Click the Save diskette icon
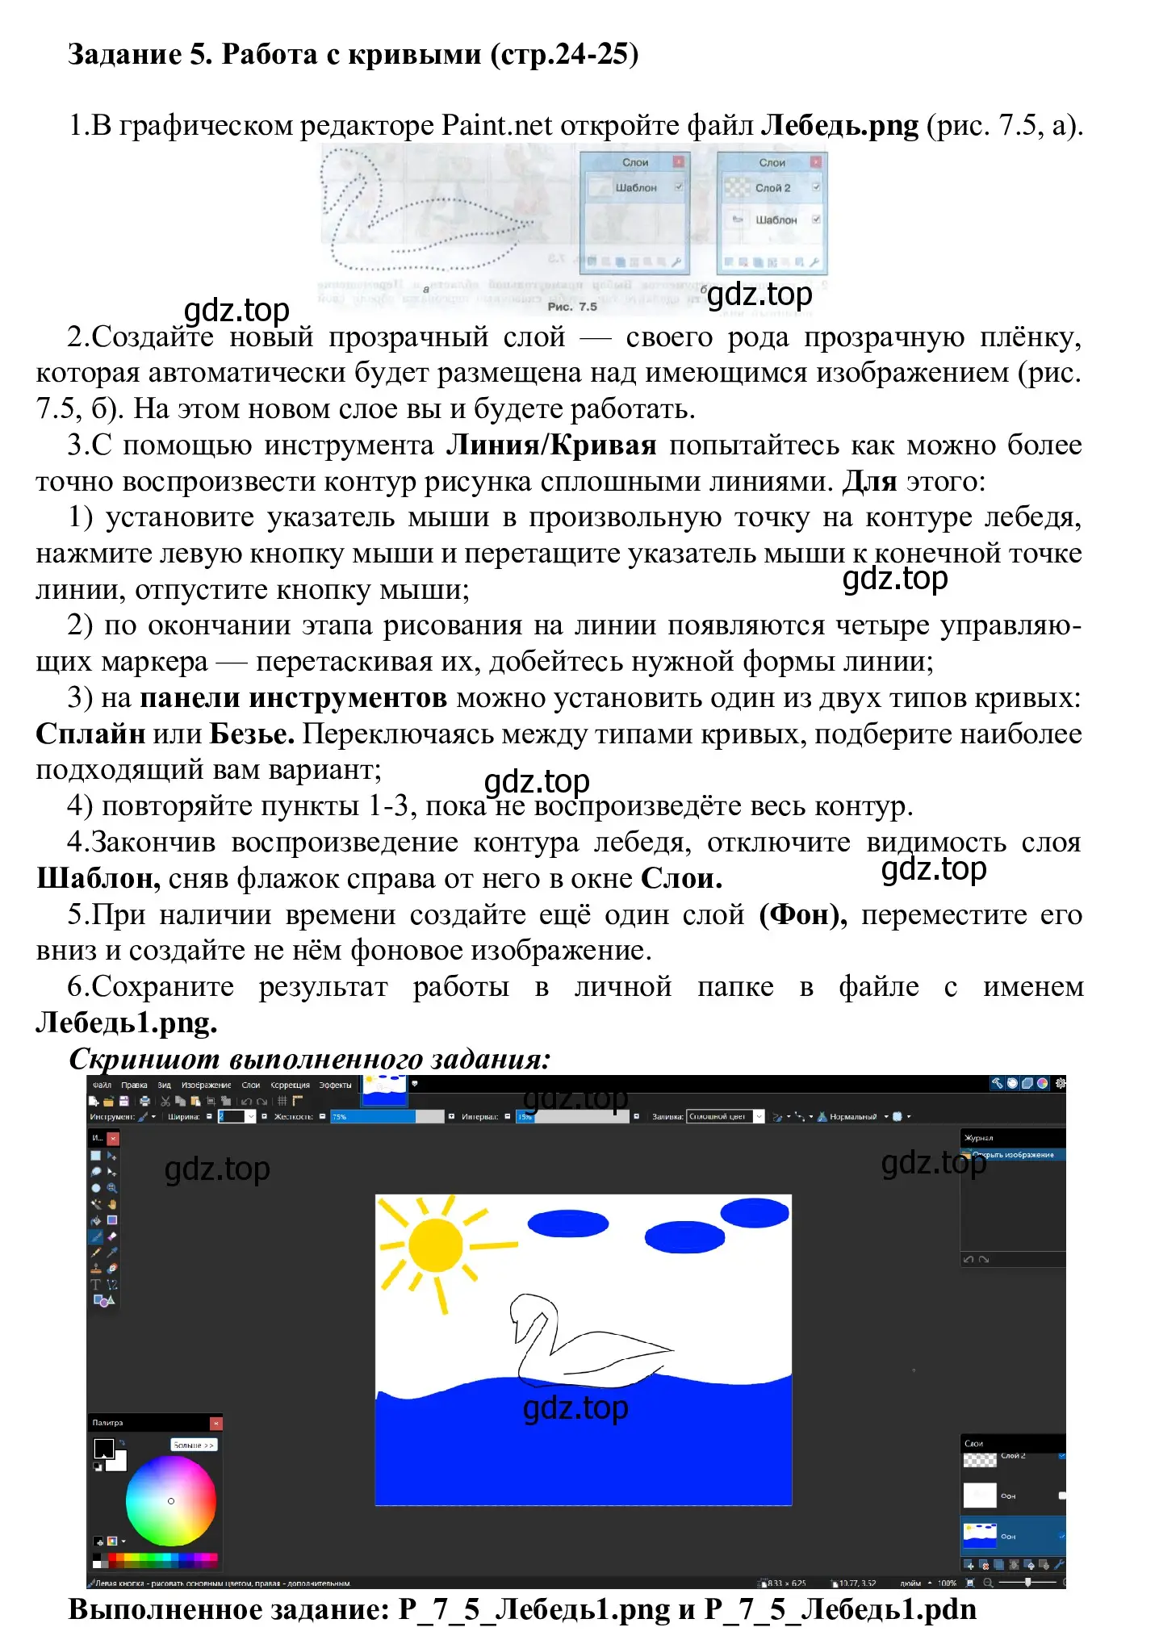 click(124, 1101)
